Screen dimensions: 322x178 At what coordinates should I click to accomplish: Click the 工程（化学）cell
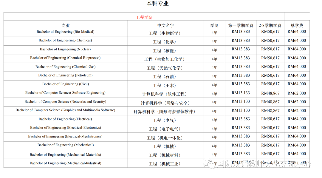click(165, 42)
